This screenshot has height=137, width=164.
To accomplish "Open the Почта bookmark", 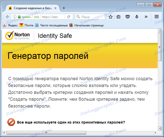I will (x=26, y=25).
